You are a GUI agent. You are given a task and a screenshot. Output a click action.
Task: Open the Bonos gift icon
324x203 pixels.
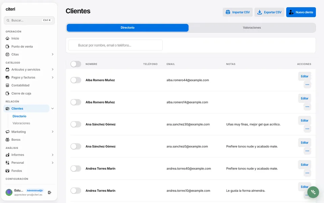(x=7, y=140)
